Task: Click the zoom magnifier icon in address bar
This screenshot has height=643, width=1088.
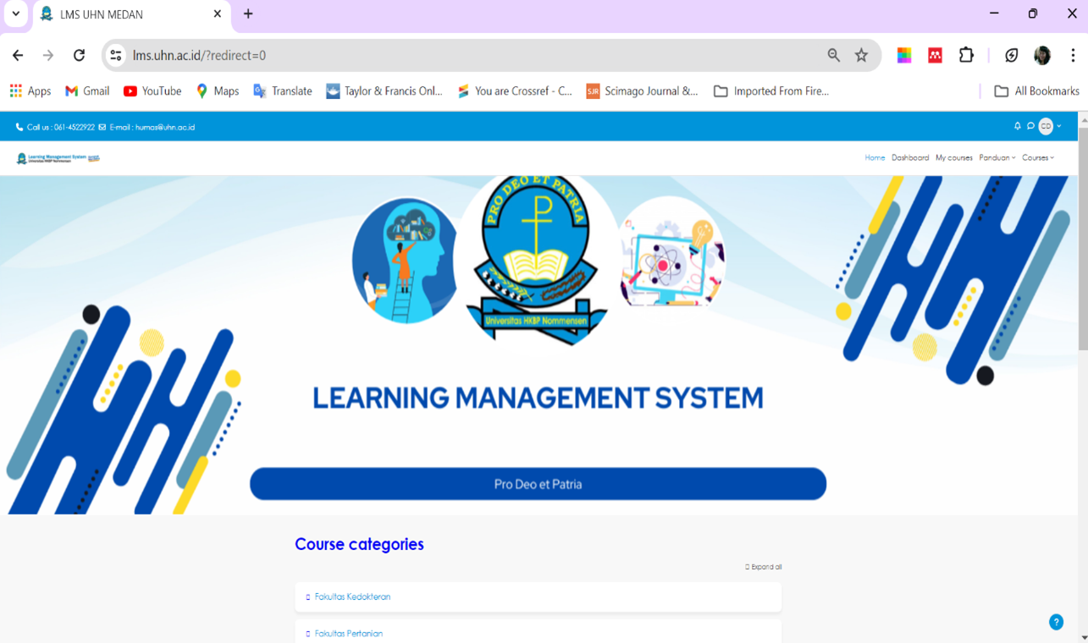Action: tap(834, 55)
